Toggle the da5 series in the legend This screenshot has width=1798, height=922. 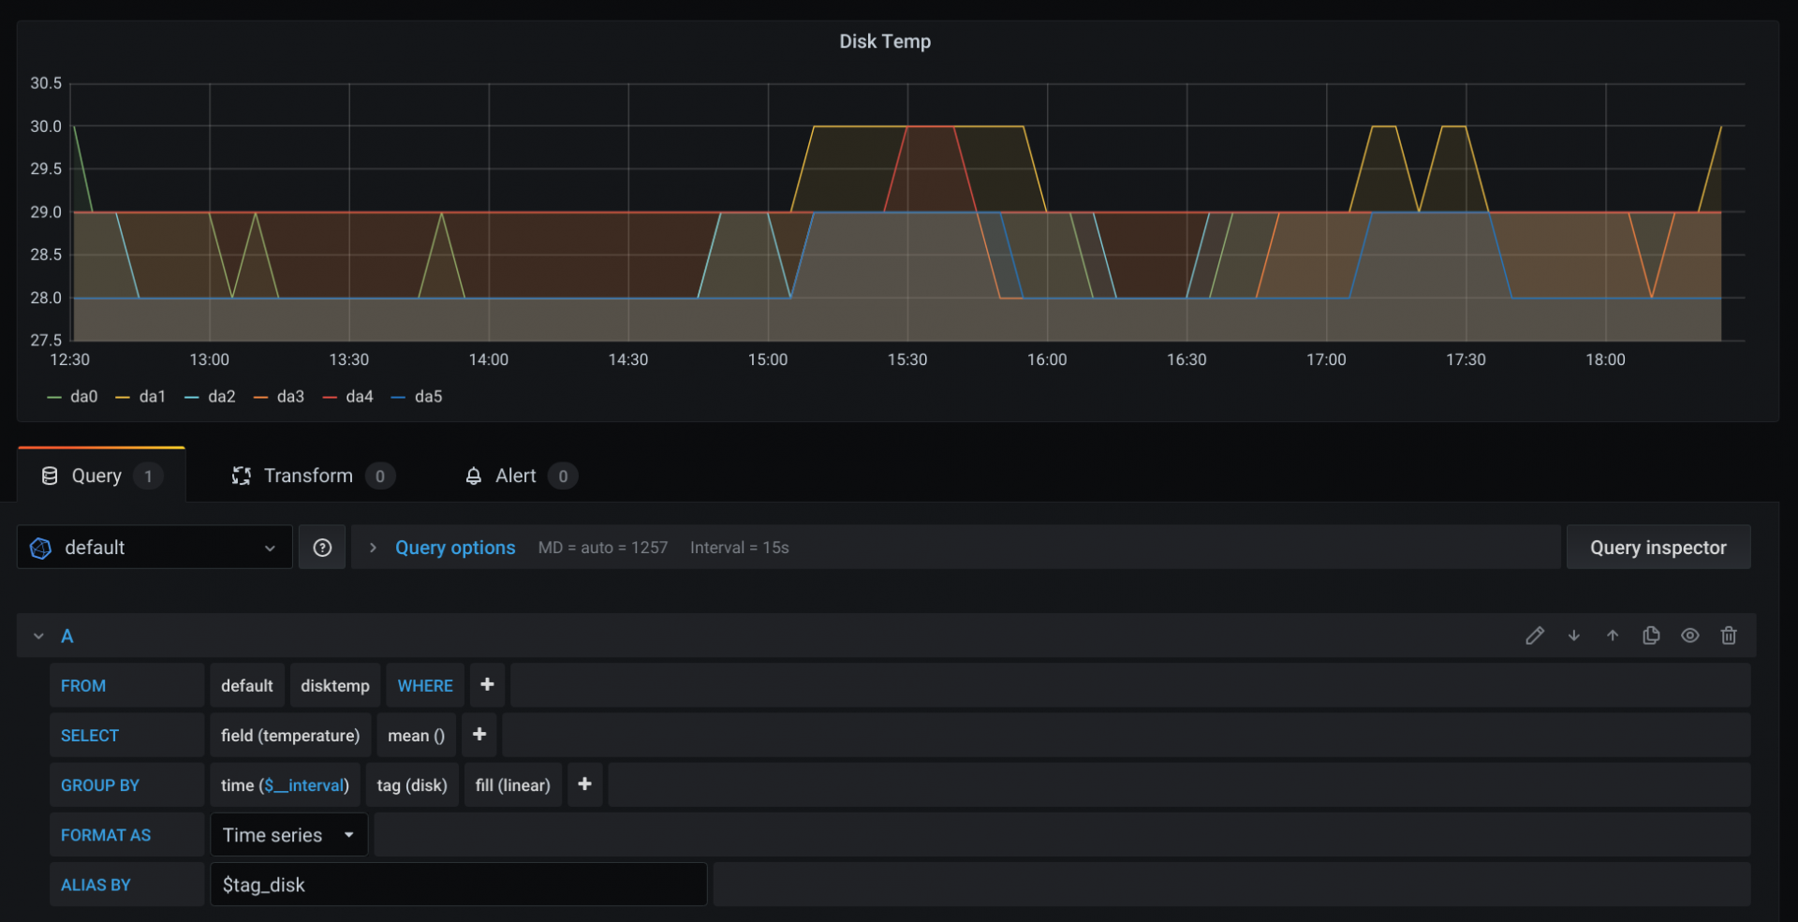tap(429, 396)
